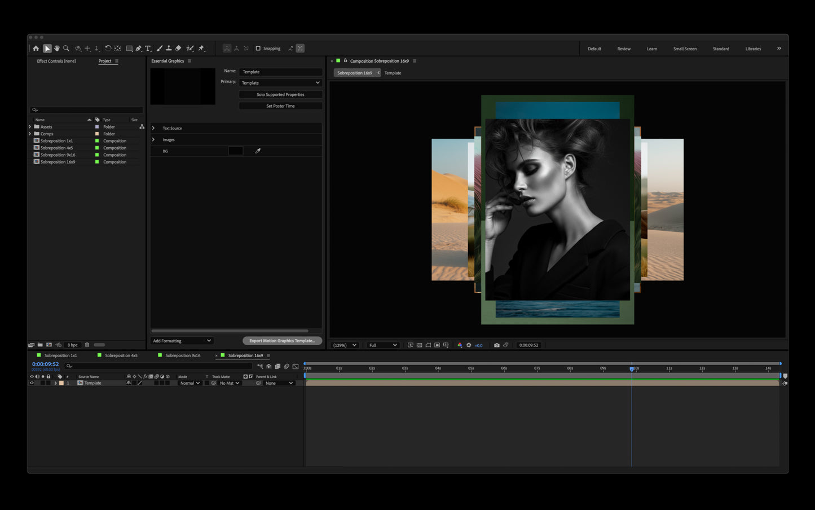Screen dimensions: 815x510
Task: Open the Sobreposition 9x16 timeline tab
Action: [x=183, y=355]
